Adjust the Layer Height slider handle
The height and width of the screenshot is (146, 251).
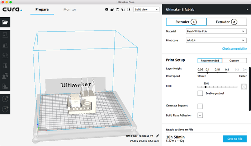(x=208, y=73)
